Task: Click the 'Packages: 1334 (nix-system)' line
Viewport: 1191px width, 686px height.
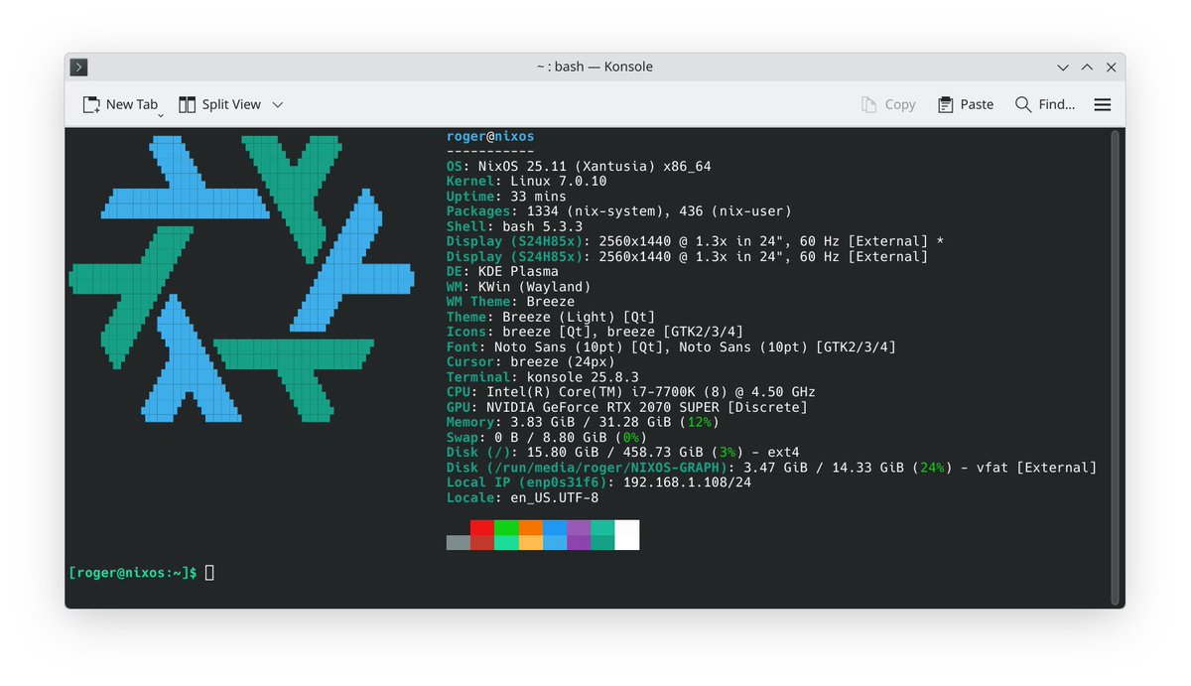Action: pos(619,211)
